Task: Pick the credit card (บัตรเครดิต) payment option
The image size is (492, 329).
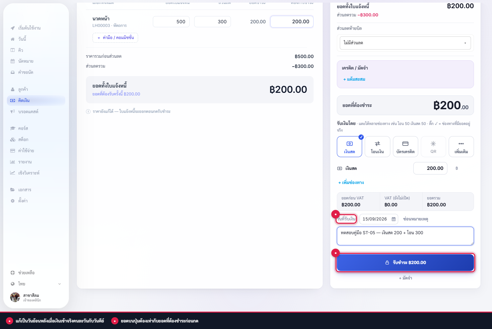Action: (405, 147)
